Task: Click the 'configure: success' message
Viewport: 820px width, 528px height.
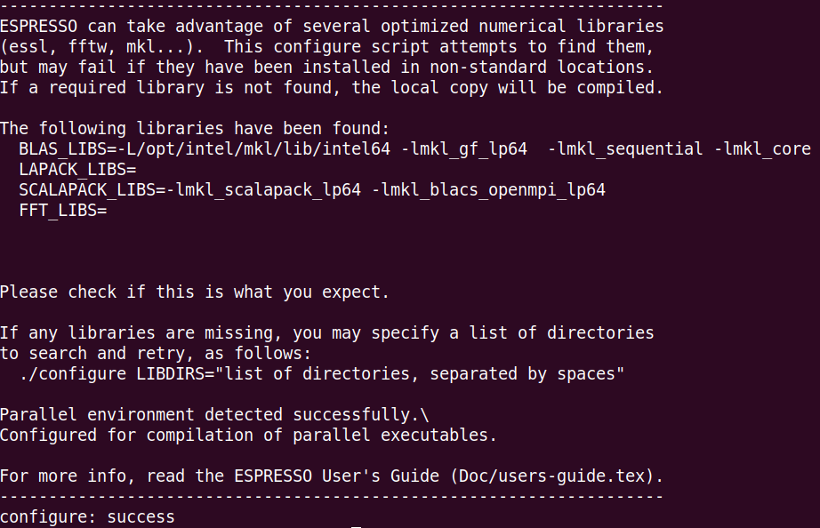Action: pos(87,517)
